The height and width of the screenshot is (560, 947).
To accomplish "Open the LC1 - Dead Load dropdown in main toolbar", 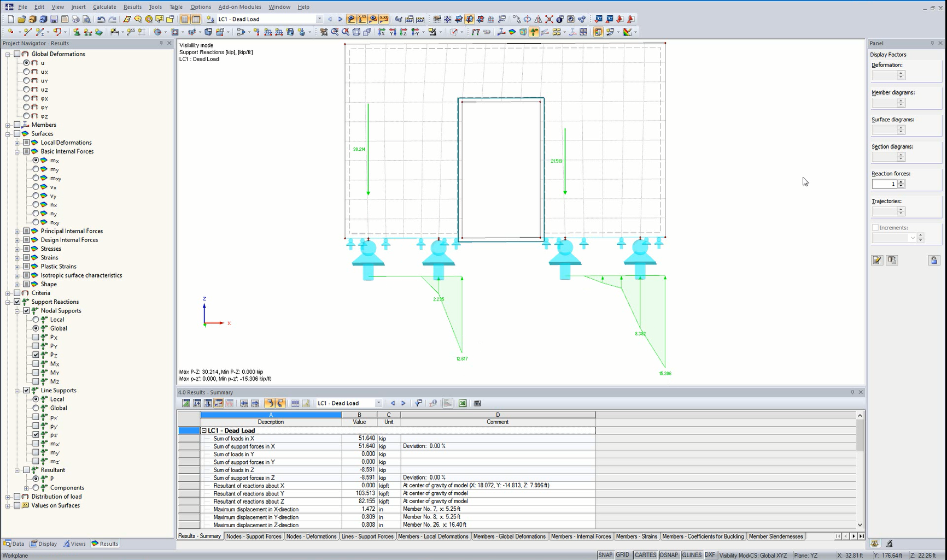I will 319,19.
